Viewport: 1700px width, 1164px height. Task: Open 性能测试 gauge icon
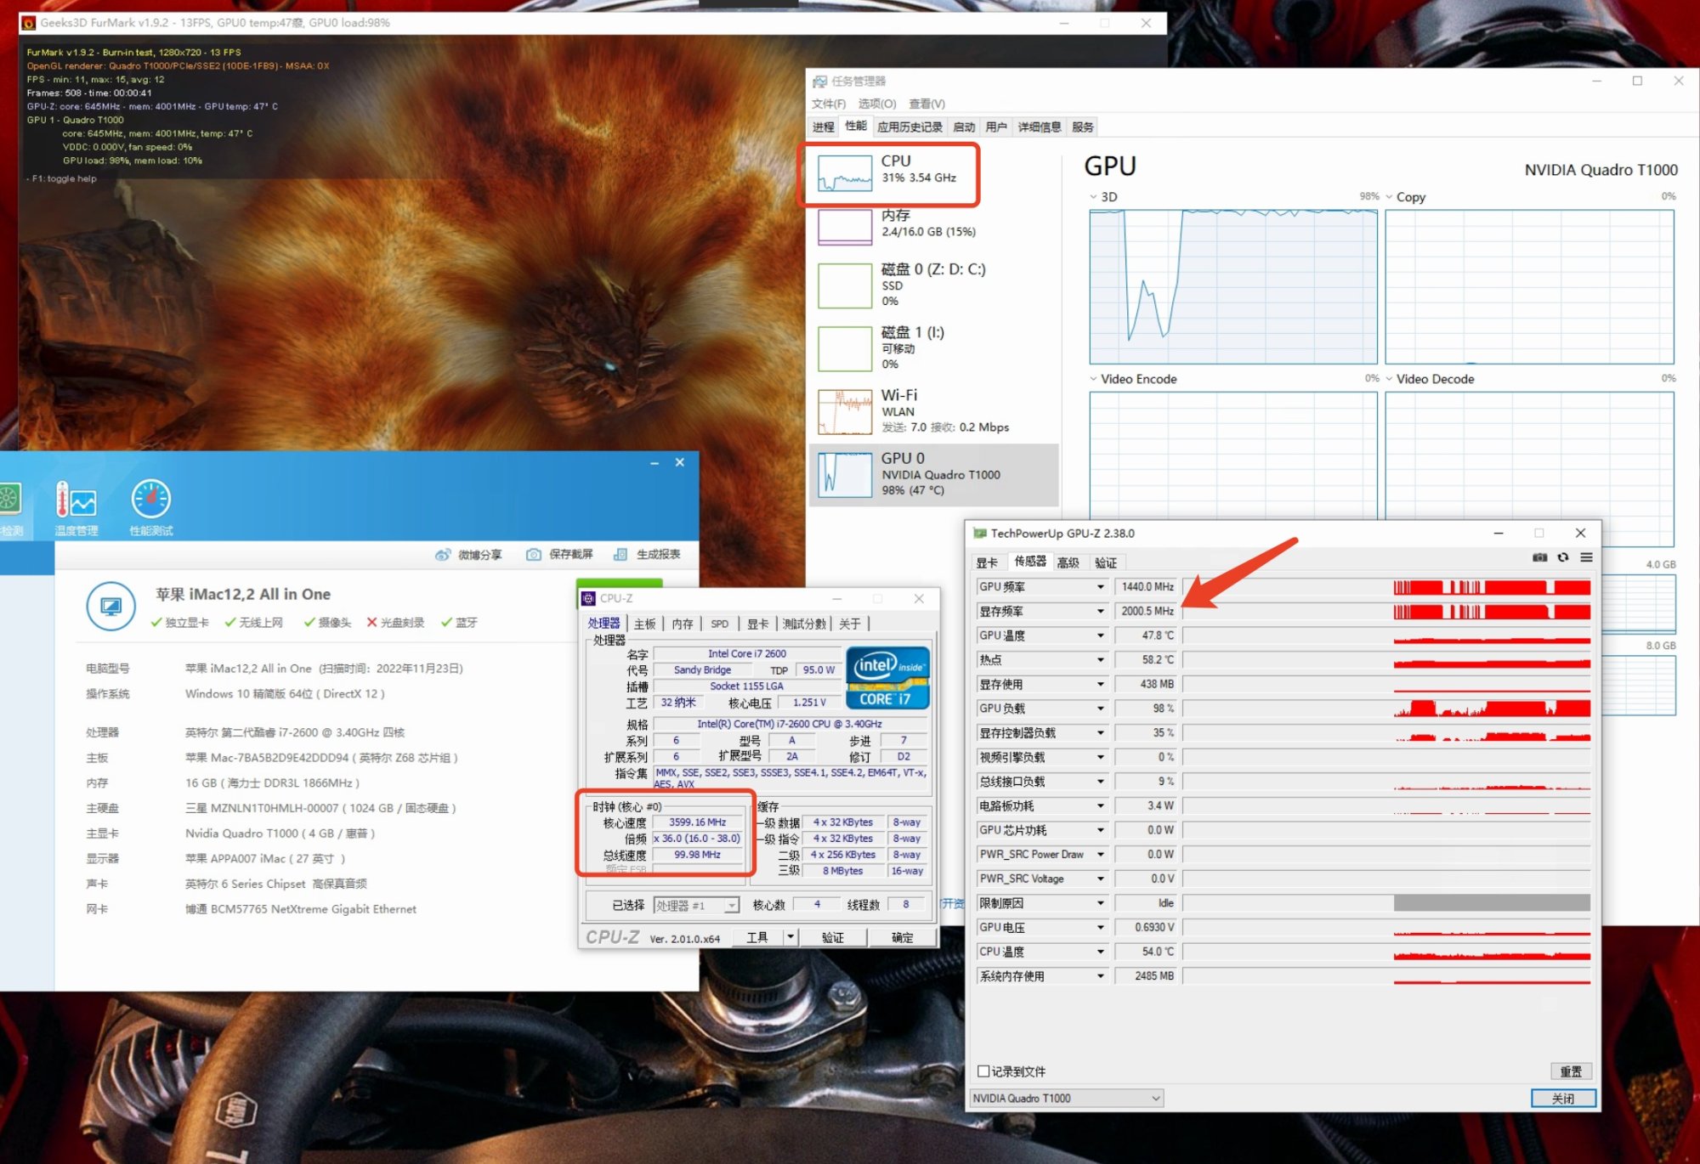click(151, 499)
